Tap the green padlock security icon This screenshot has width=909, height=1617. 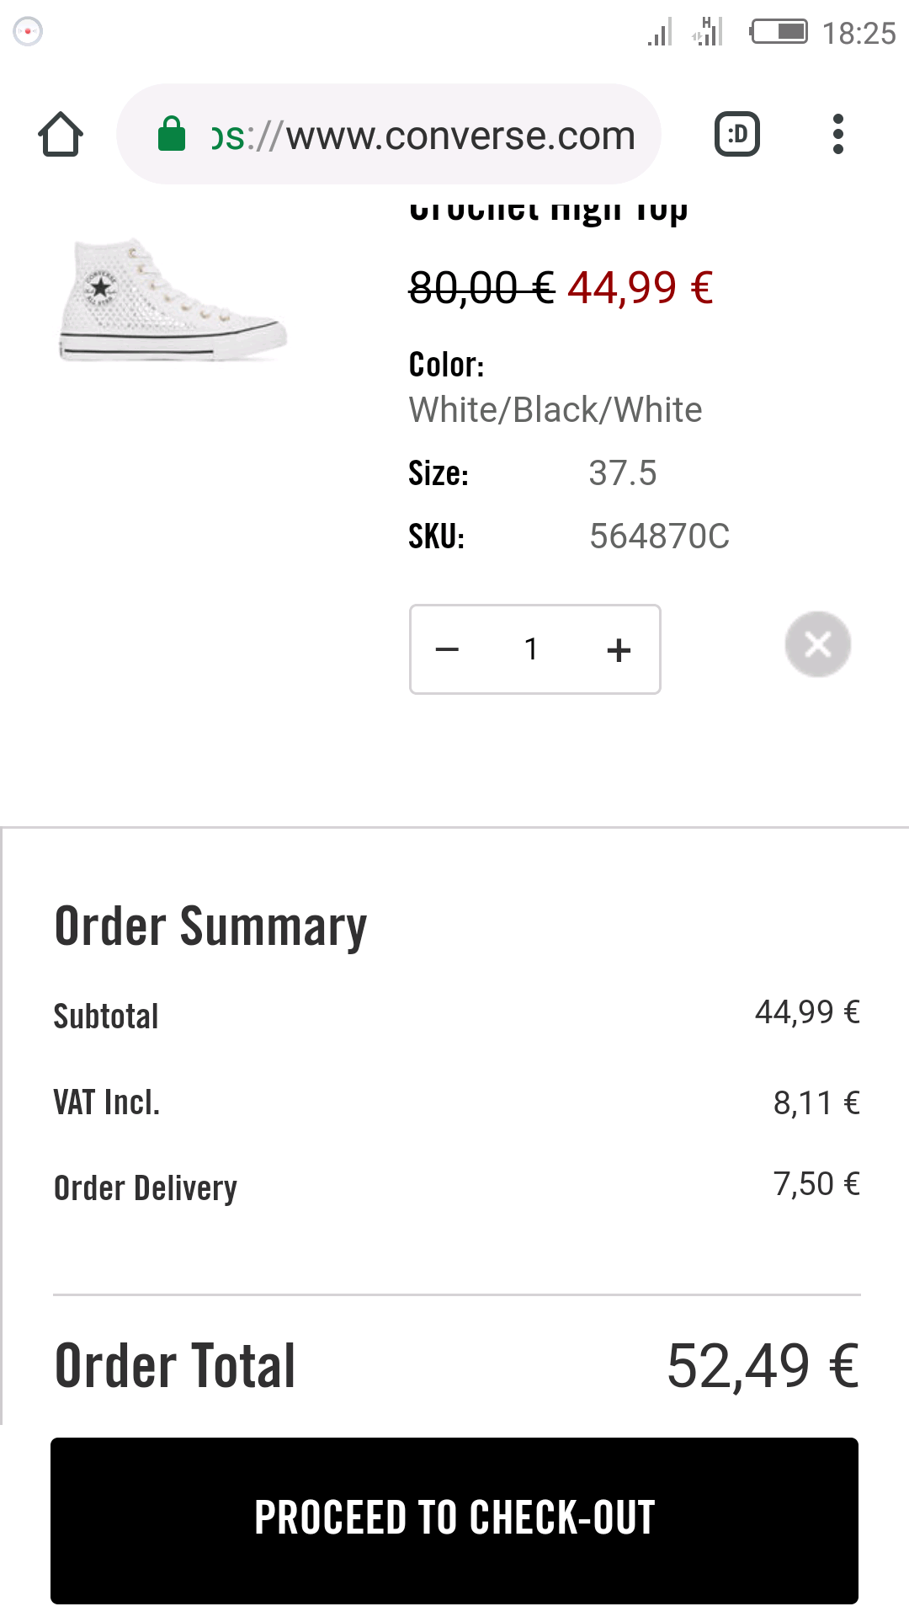point(172,134)
